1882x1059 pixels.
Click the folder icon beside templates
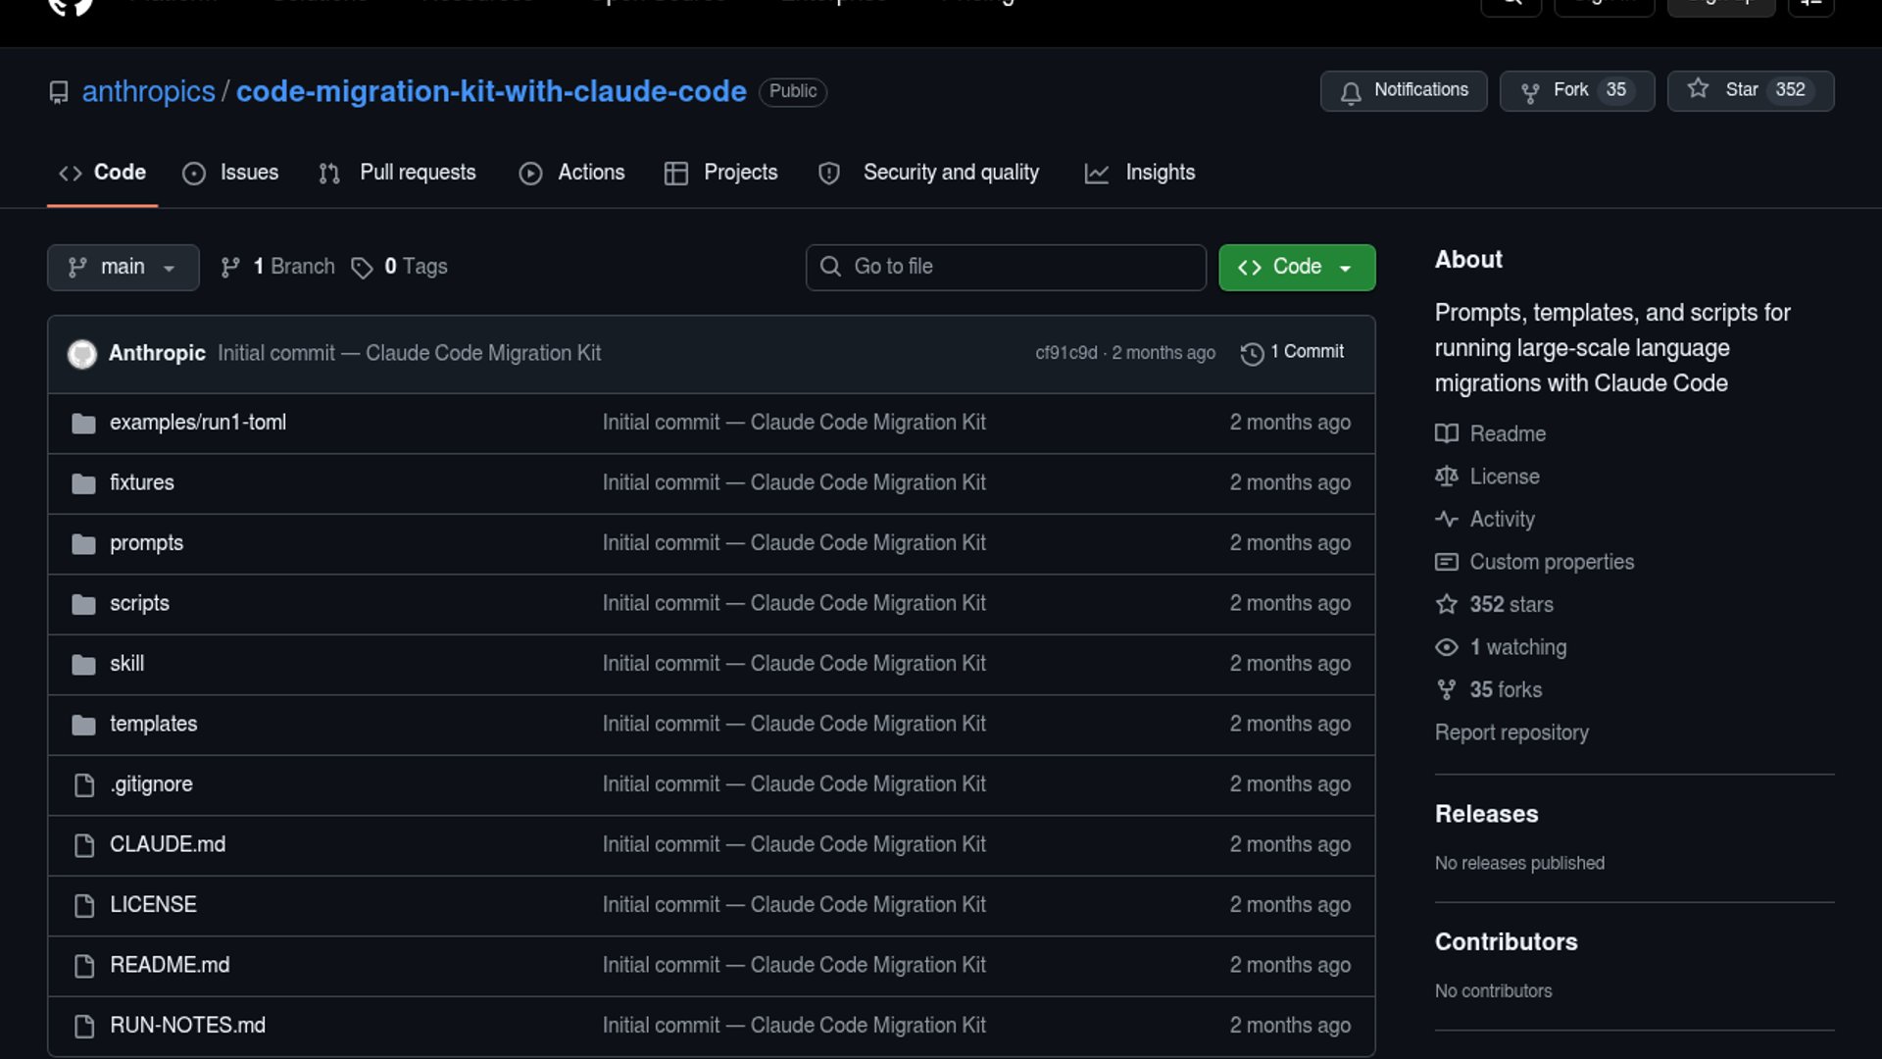coord(84,725)
